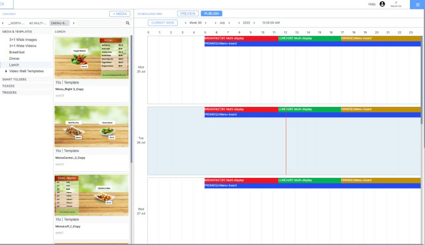Click the Menu_Right 3_Copy name label
Viewport: 425px width, 245px height.
(69, 89)
